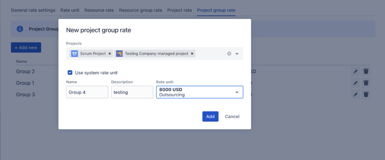Remove Testing Company-managed project tag
Screen dimensions: 385x160
[x=192, y=53]
